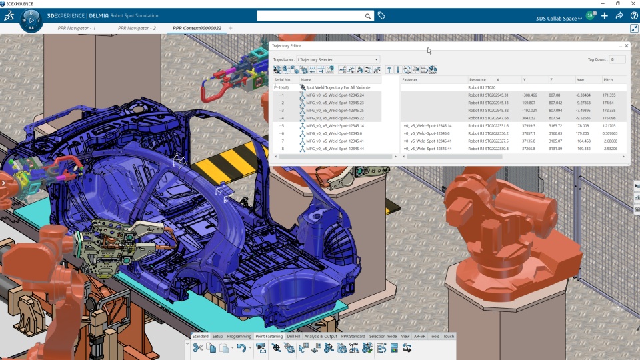Open the PPR Standard tab

(353, 336)
